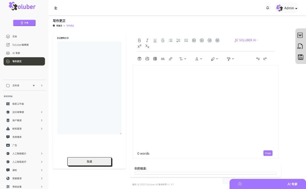The image size is (306, 189).
Task: Apply subscript formatting
Action: coord(147,46)
